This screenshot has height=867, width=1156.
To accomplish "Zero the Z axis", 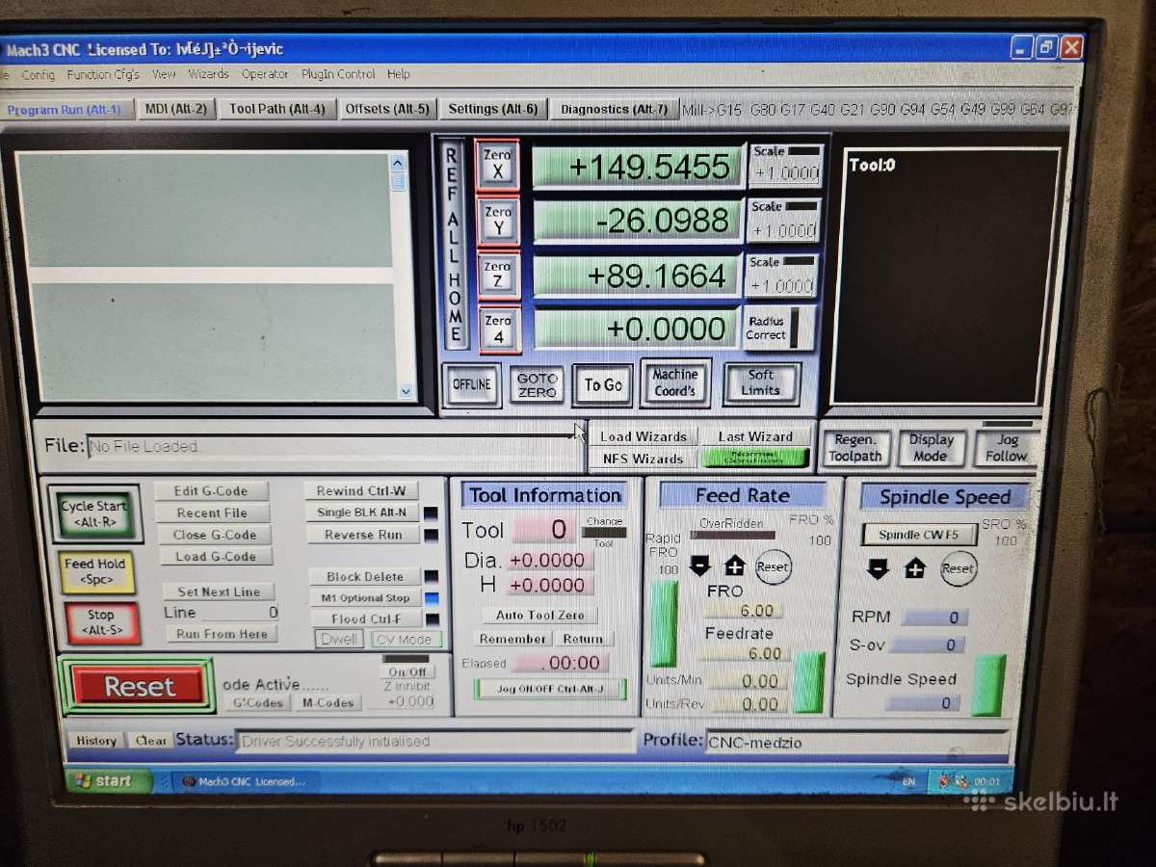I will [x=498, y=276].
